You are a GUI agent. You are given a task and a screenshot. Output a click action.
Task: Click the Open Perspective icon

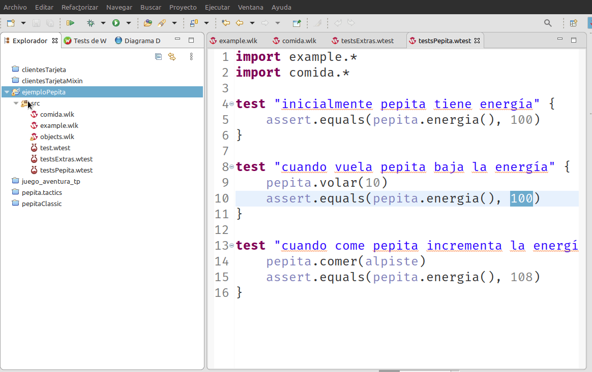573,23
